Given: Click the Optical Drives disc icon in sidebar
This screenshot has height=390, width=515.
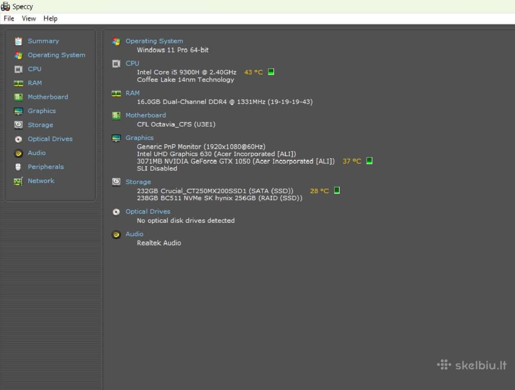Looking at the screenshot, I should (x=18, y=139).
